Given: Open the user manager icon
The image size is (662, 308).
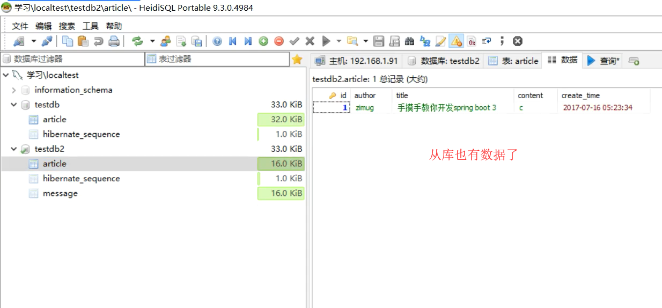Looking at the screenshot, I should click(x=166, y=41).
